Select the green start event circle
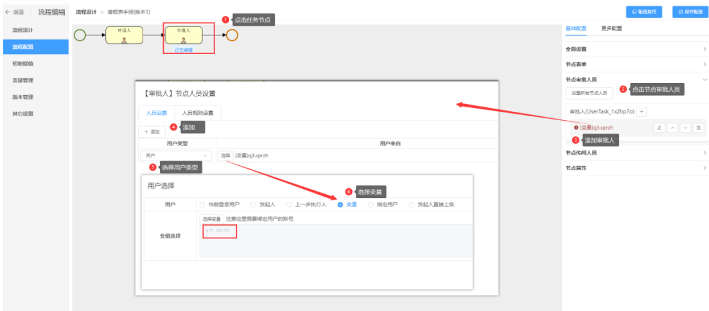The width and height of the screenshot is (709, 311). coord(80,35)
